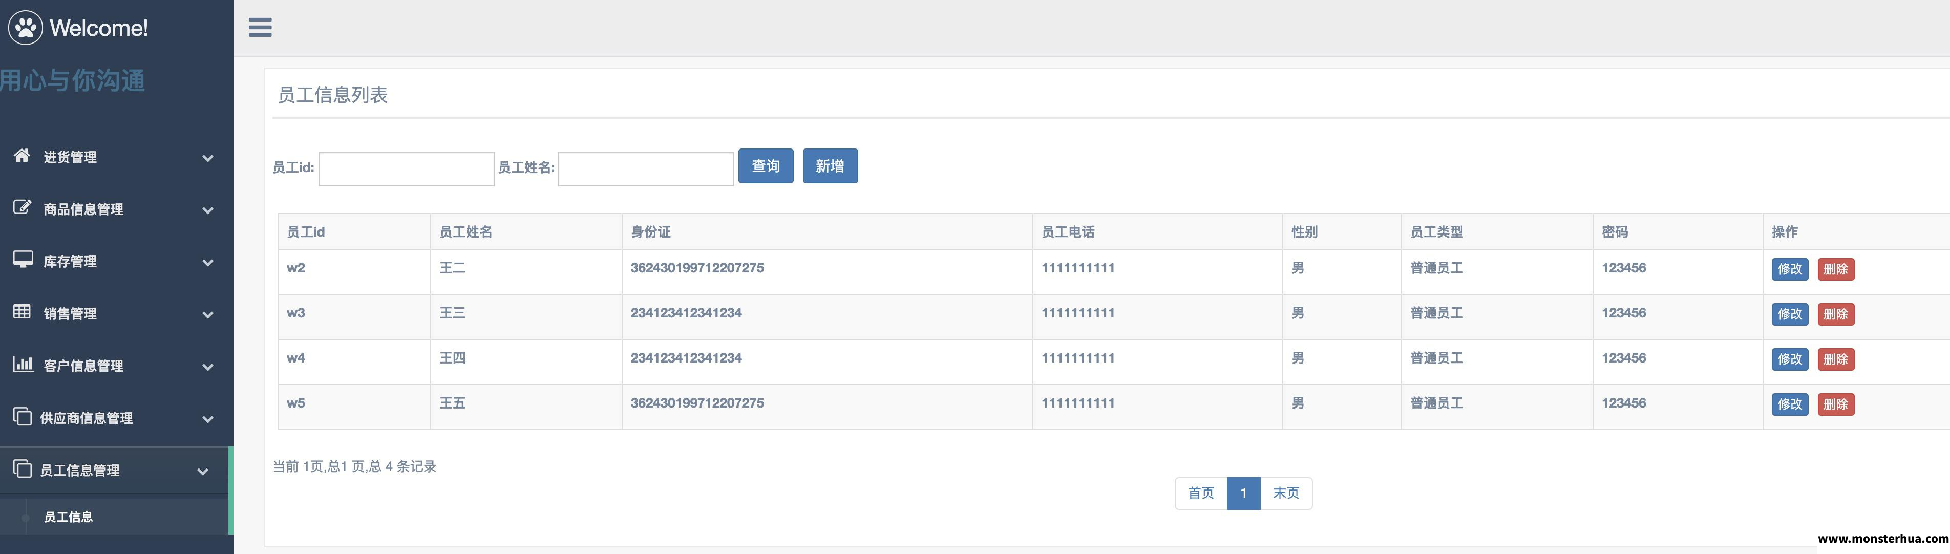Click 删除 for employee w2

(1836, 269)
